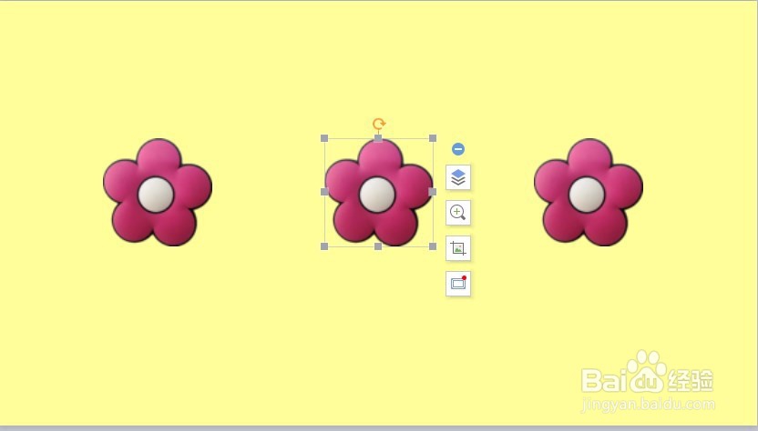Click the left-middle resize handle of the selected flower
758x431 pixels.
coord(324,192)
